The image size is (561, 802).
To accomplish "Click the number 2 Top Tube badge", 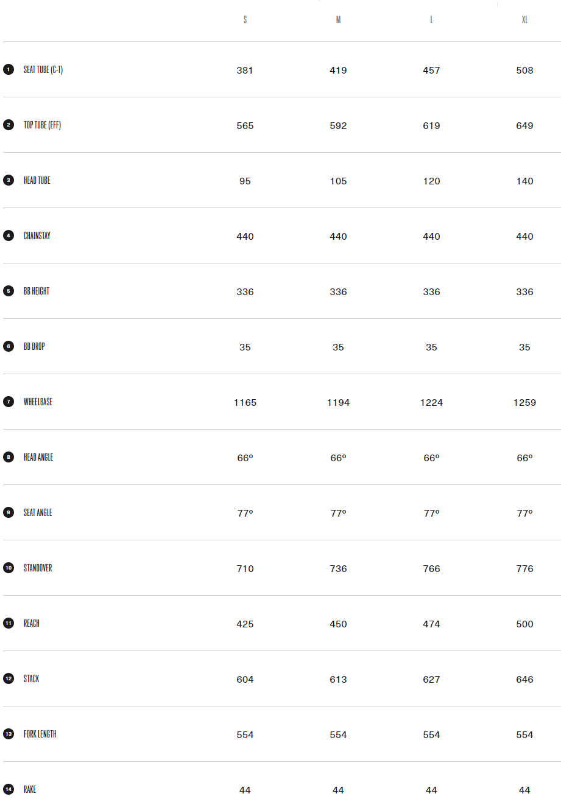I will [x=9, y=125].
